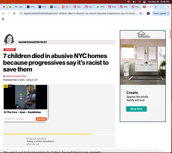Open macOS Control Center icon
The height and width of the screenshot is (153, 172).
tap(144, 2)
